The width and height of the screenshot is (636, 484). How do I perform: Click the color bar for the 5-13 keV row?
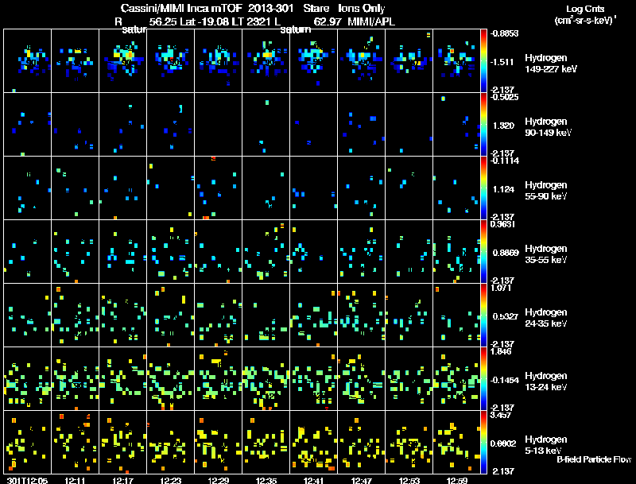click(x=483, y=442)
